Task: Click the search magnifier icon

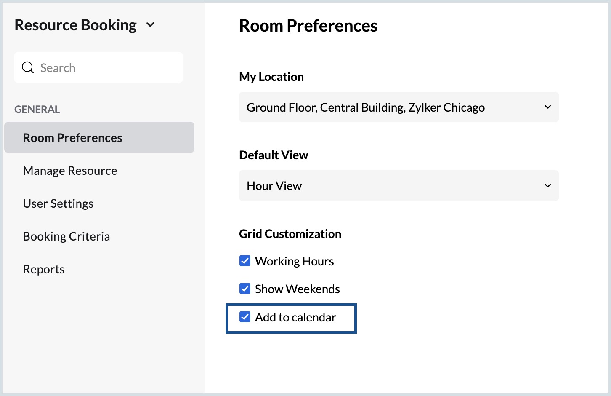Action: tap(28, 67)
